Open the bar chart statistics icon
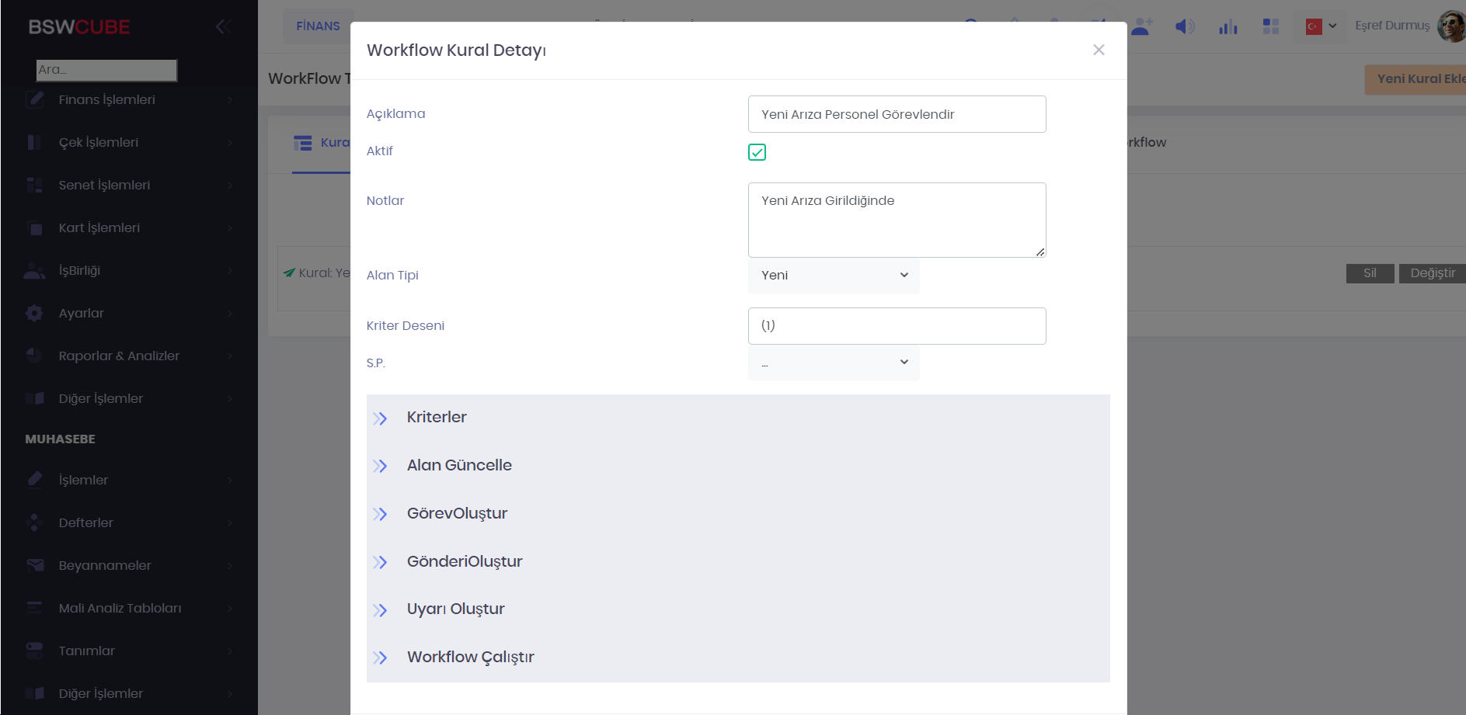The width and height of the screenshot is (1466, 715). (1227, 27)
